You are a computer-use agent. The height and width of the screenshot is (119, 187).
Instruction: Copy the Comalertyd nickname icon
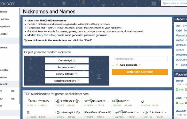click(x=74, y=60)
